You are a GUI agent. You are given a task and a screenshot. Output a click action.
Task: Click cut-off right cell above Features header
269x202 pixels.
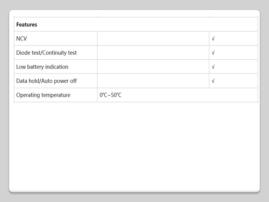233,16
